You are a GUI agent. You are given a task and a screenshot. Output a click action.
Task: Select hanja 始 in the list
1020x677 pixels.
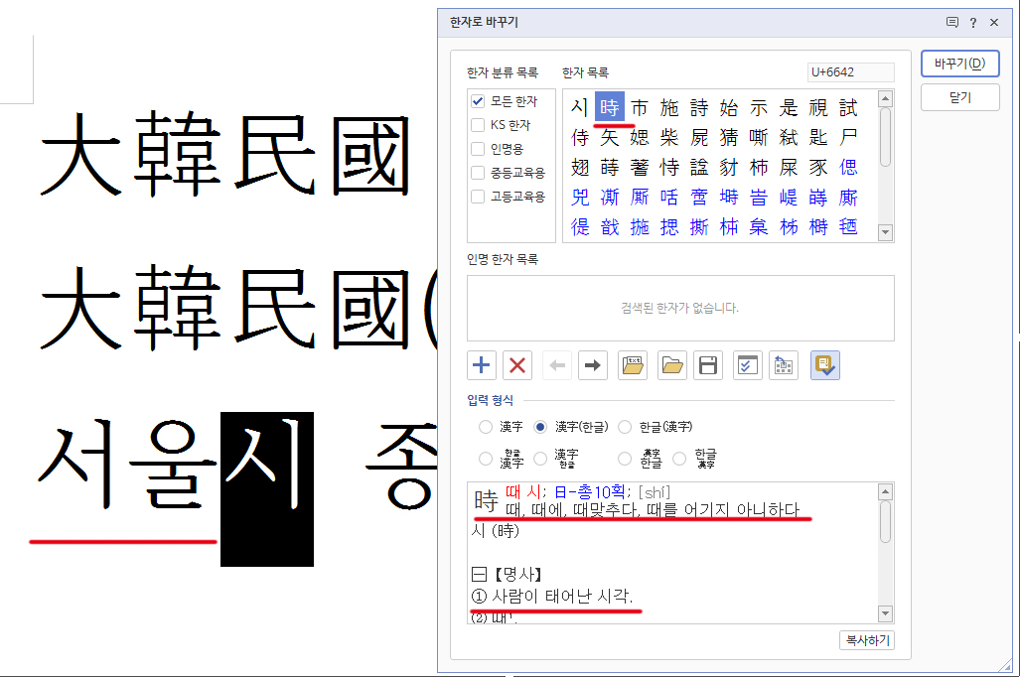tap(729, 107)
